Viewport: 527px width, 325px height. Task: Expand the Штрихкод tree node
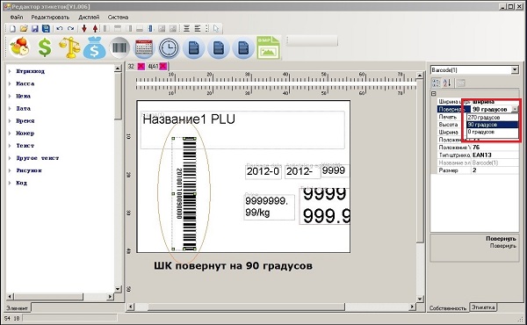click(x=10, y=71)
